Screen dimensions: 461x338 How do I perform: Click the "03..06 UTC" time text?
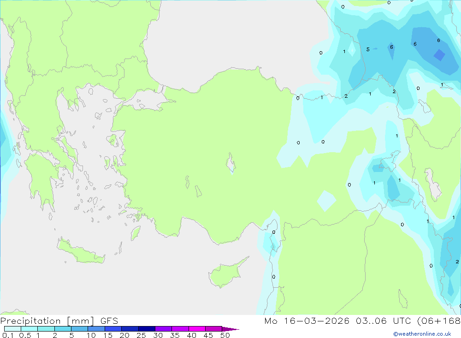tap(383, 321)
